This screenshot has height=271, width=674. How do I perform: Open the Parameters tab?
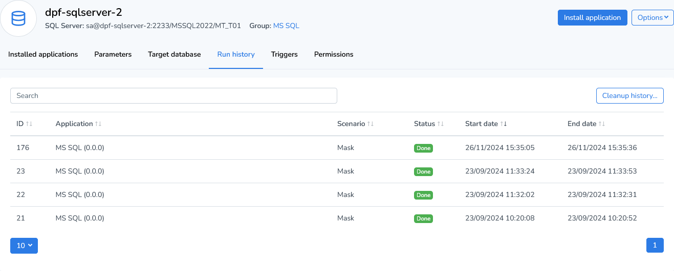coord(113,54)
